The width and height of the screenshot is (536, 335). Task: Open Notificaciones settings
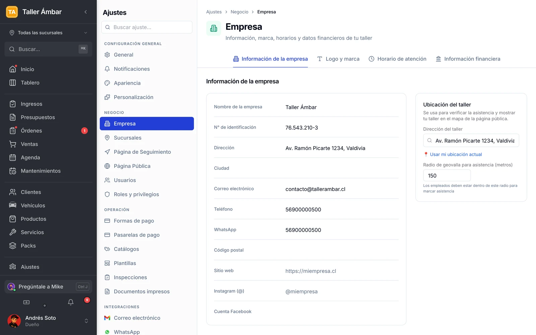point(147,69)
